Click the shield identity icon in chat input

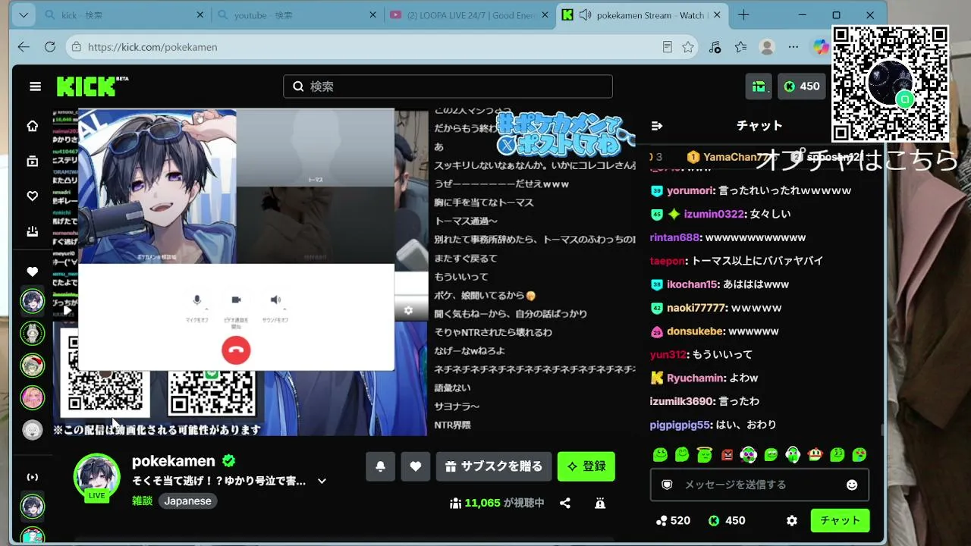coord(667,485)
